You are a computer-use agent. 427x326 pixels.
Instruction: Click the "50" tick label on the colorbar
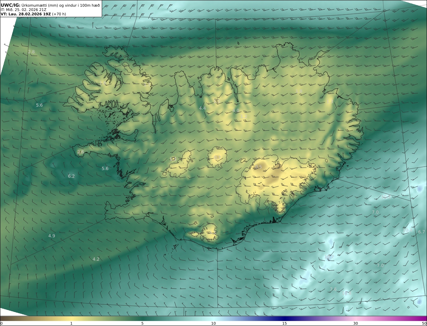(x=424, y=323)
